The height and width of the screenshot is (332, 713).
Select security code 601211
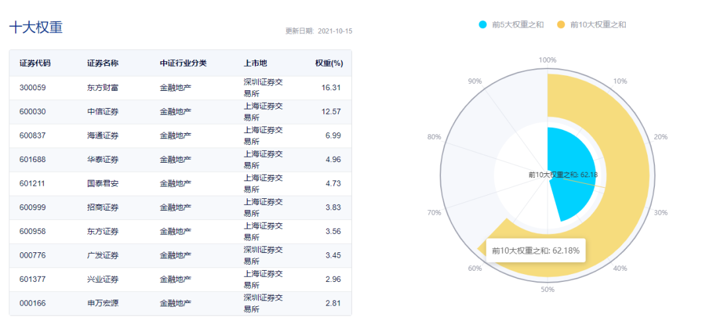click(x=33, y=184)
